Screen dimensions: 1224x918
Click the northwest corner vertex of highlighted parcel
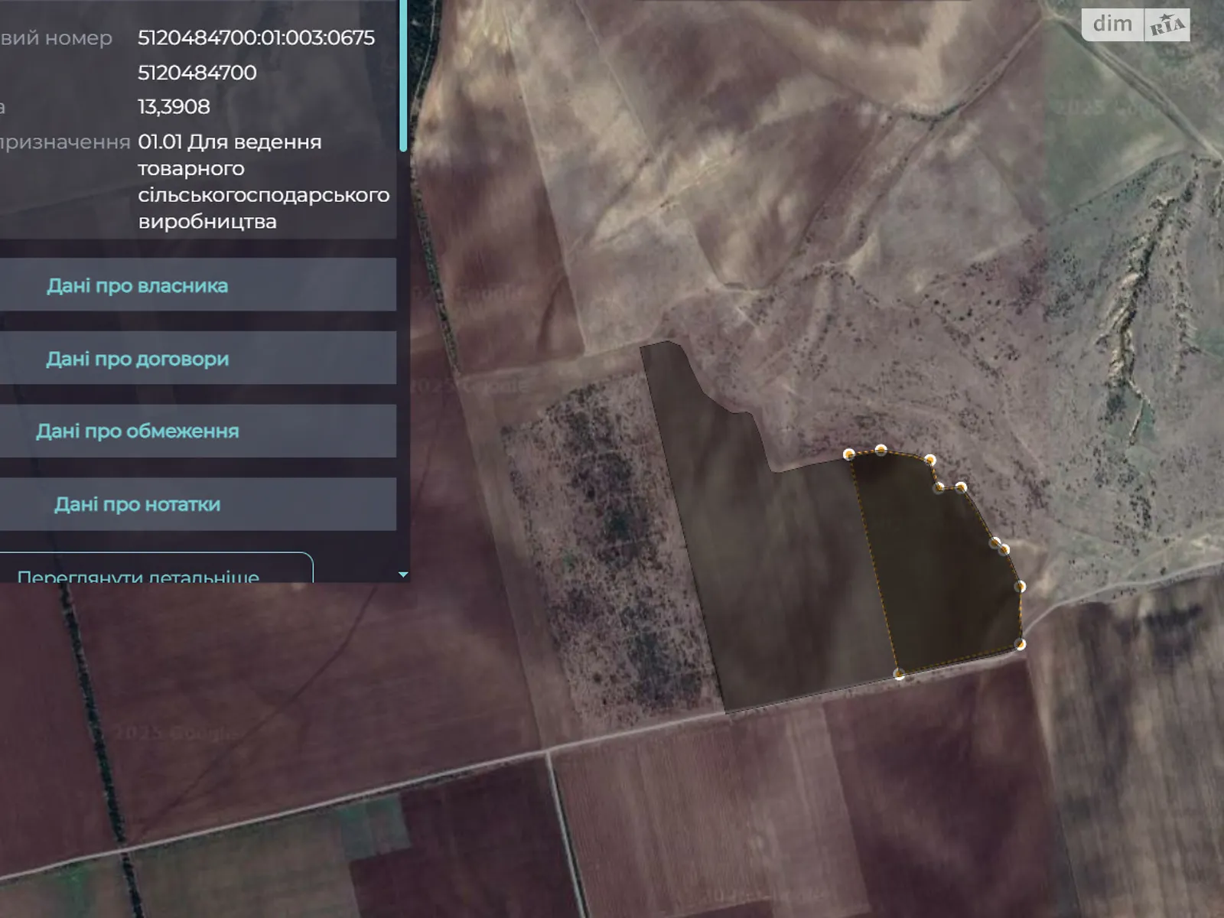(x=848, y=454)
